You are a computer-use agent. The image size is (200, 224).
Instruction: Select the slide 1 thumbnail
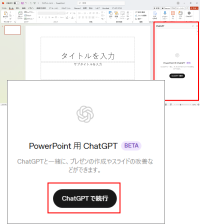coord(12,30)
